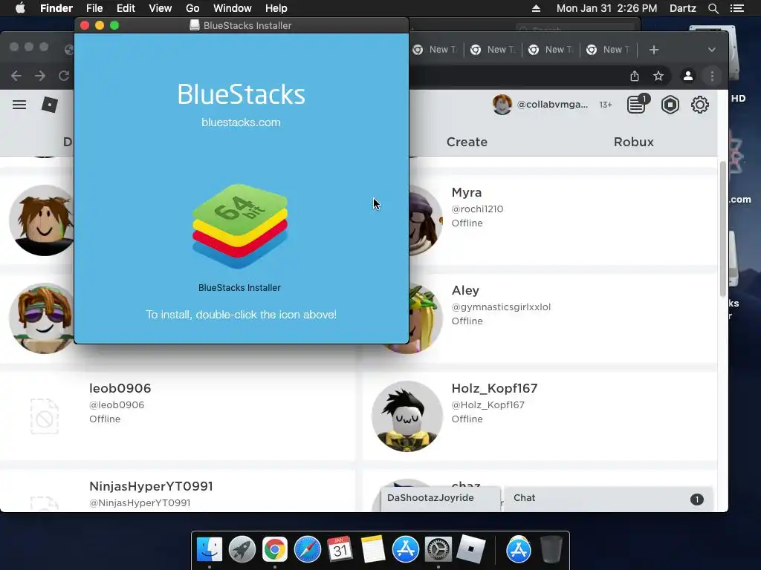Open the Window menu
The height and width of the screenshot is (570, 761).
click(232, 8)
